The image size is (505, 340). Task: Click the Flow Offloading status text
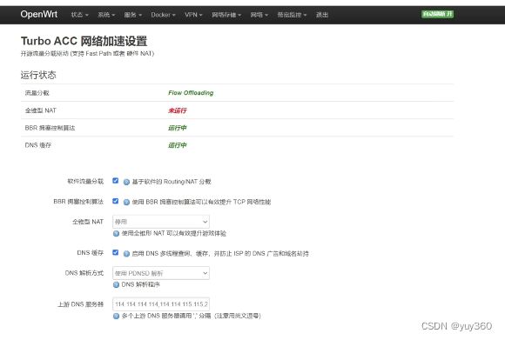coord(191,93)
